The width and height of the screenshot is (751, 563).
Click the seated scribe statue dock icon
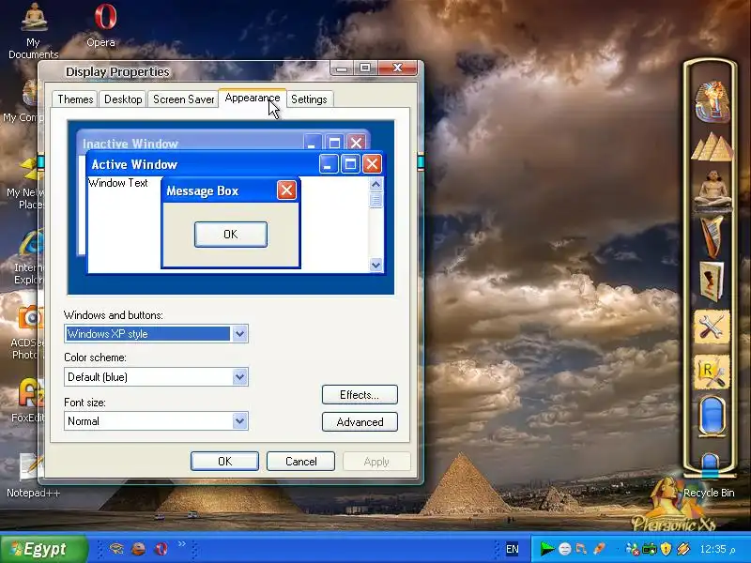click(713, 190)
